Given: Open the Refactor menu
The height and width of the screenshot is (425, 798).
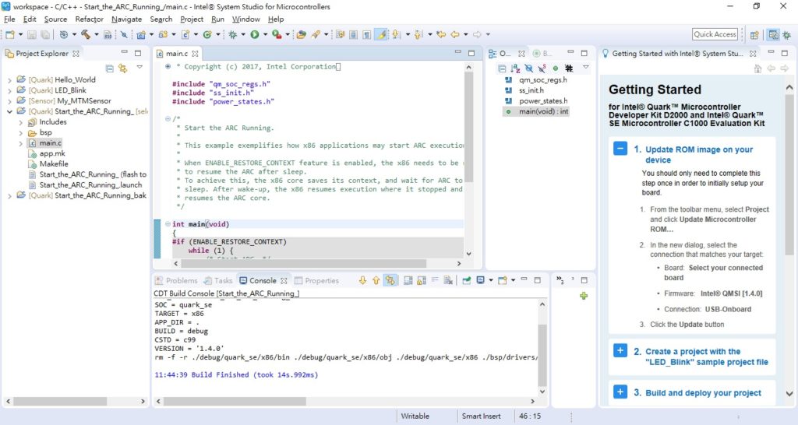Looking at the screenshot, I should 89,19.
